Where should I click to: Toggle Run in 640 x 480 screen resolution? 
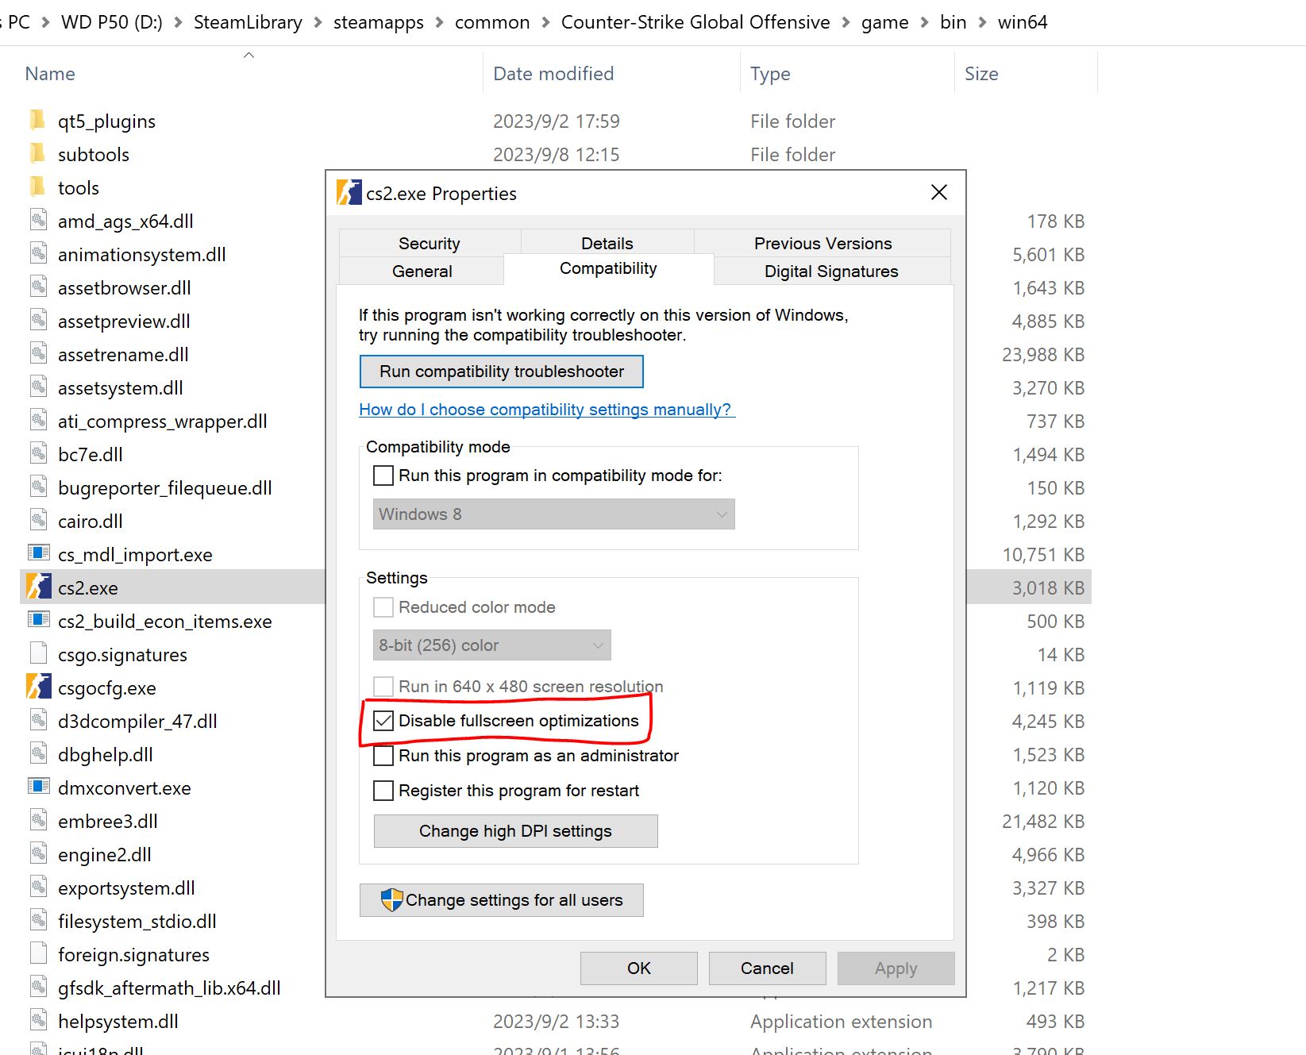(x=383, y=687)
